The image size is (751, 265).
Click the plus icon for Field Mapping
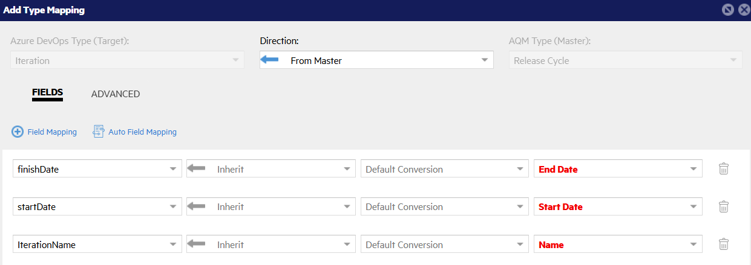[x=18, y=132]
